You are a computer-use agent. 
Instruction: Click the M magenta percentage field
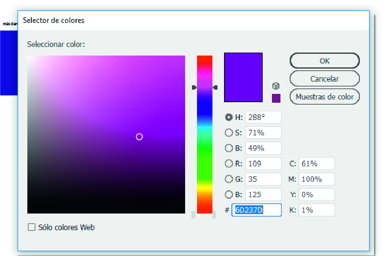[x=316, y=179]
